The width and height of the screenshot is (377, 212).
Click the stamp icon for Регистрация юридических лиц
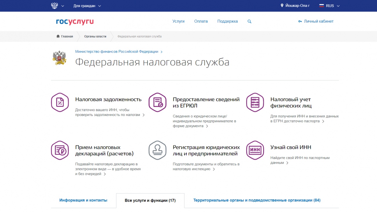tap(157, 150)
